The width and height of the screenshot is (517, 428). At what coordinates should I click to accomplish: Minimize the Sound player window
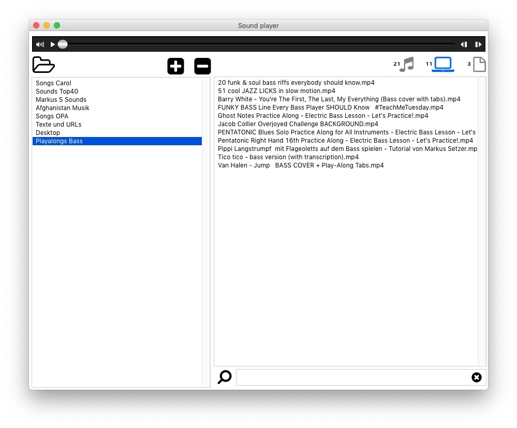(47, 25)
